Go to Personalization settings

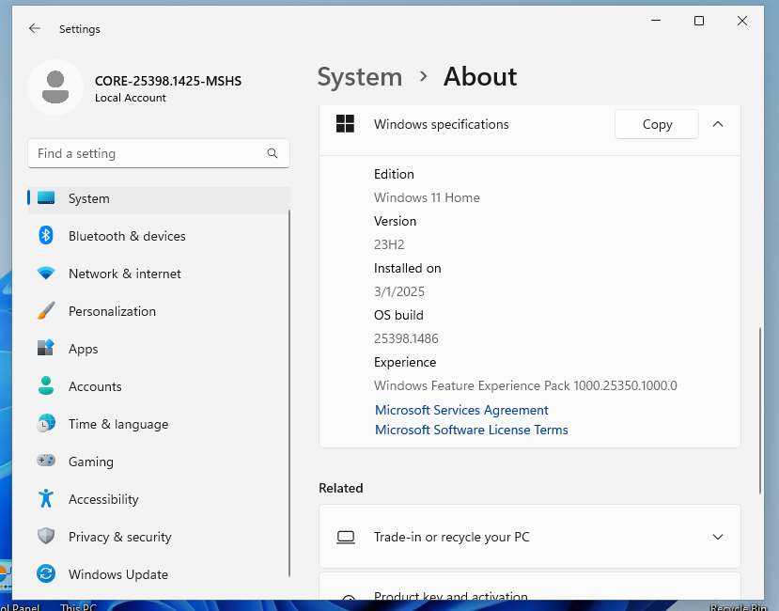click(x=159, y=311)
